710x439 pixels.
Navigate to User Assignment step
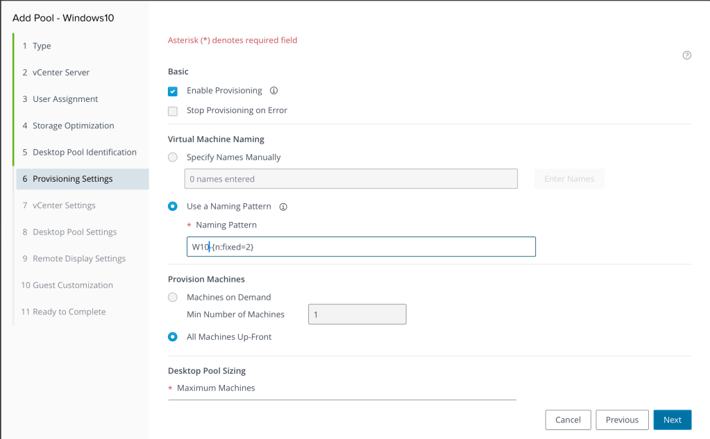coord(65,99)
